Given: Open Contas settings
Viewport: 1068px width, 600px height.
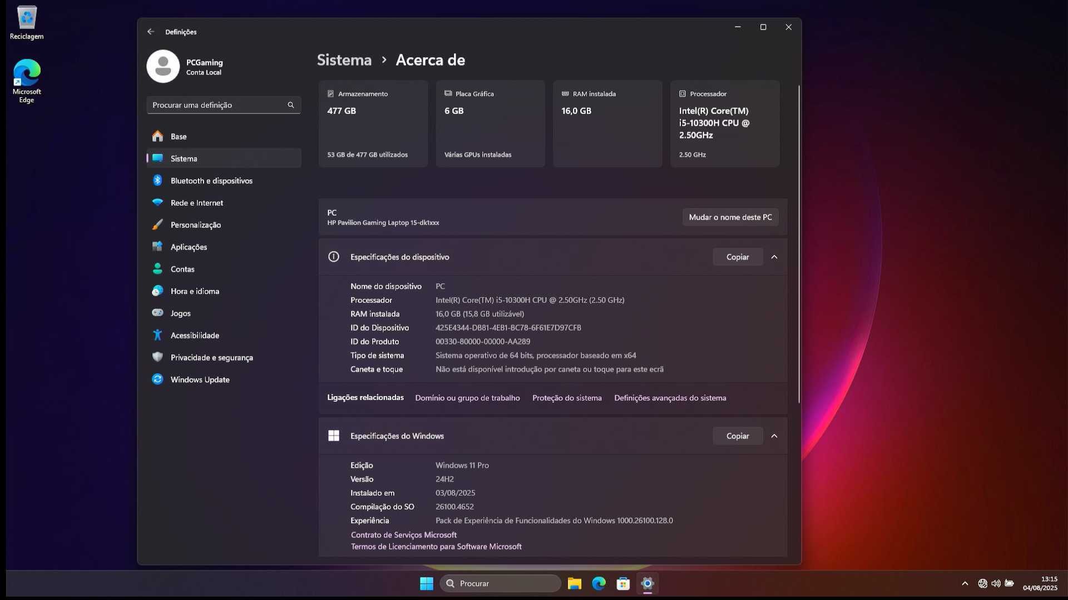Looking at the screenshot, I should click(224, 269).
